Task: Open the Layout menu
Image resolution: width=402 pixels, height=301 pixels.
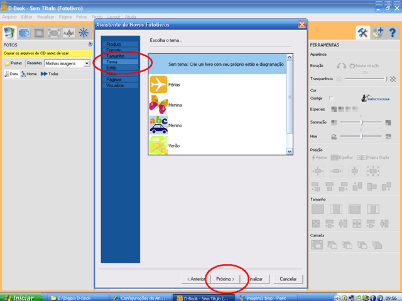Action: (x=114, y=17)
